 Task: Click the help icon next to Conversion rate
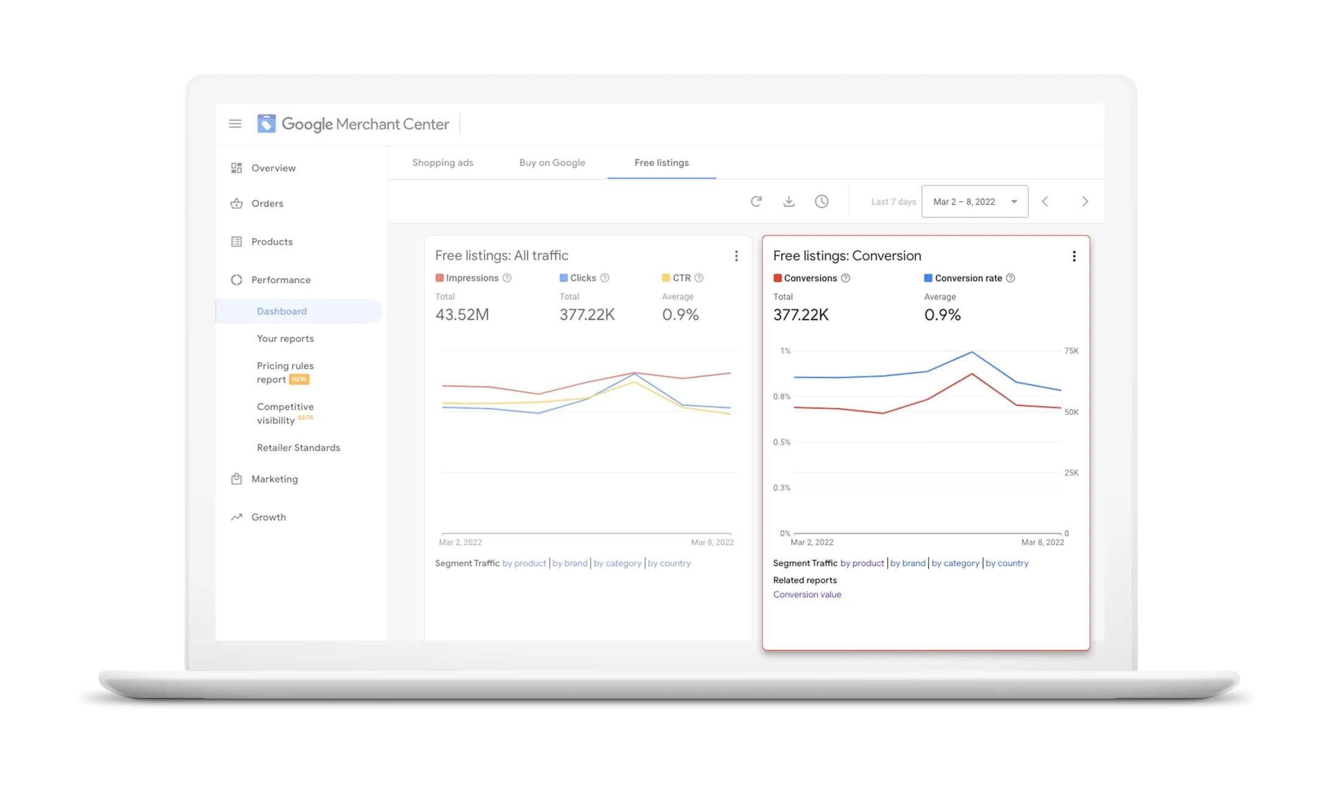coord(1011,278)
